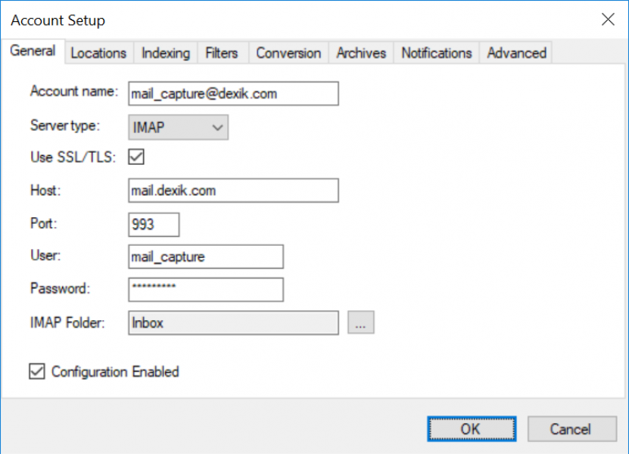Select the Archives tab
Screen dimensions: 629x454
click(x=361, y=53)
